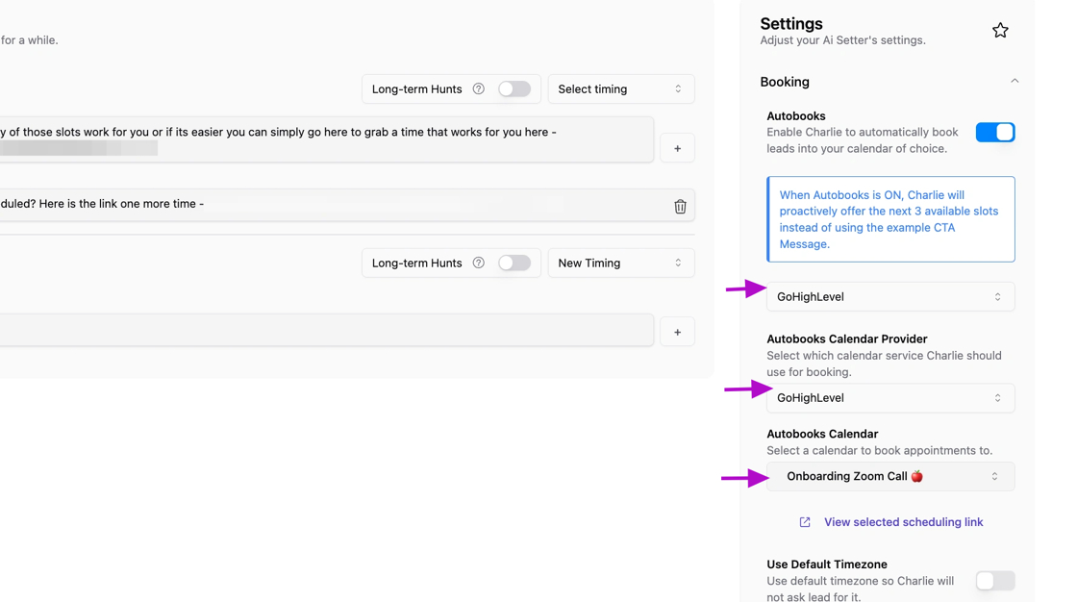The height and width of the screenshot is (602, 1077).
Task: Click into the 'those slots work for you' message field
Action: (x=326, y=139)
